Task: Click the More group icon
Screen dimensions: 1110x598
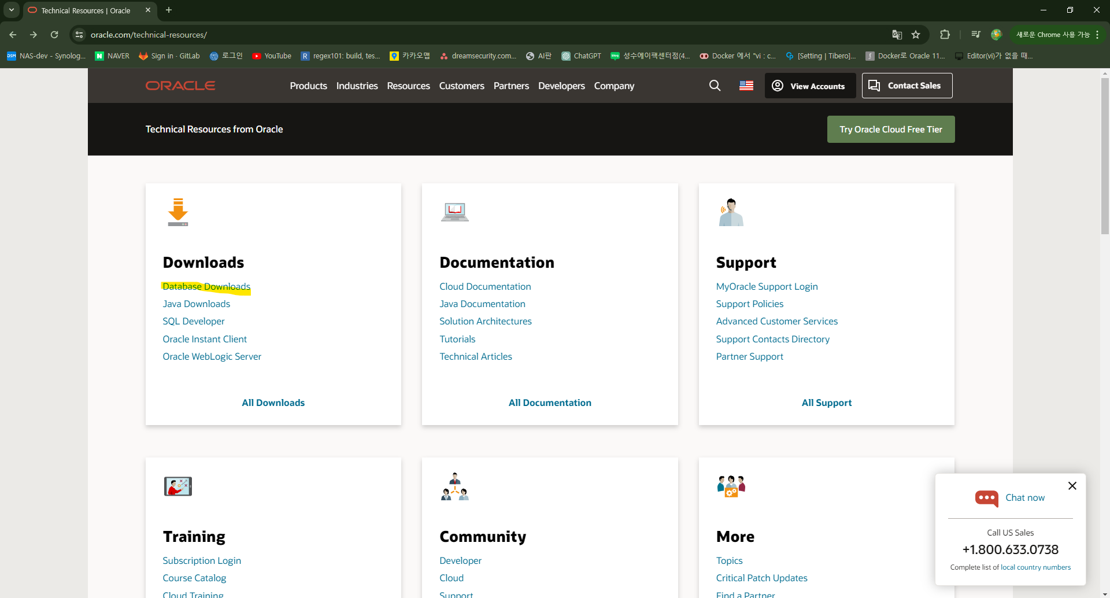Action: coord(731,486)
